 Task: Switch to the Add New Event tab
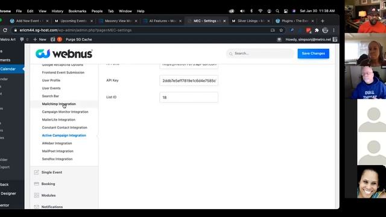point(29,21)
